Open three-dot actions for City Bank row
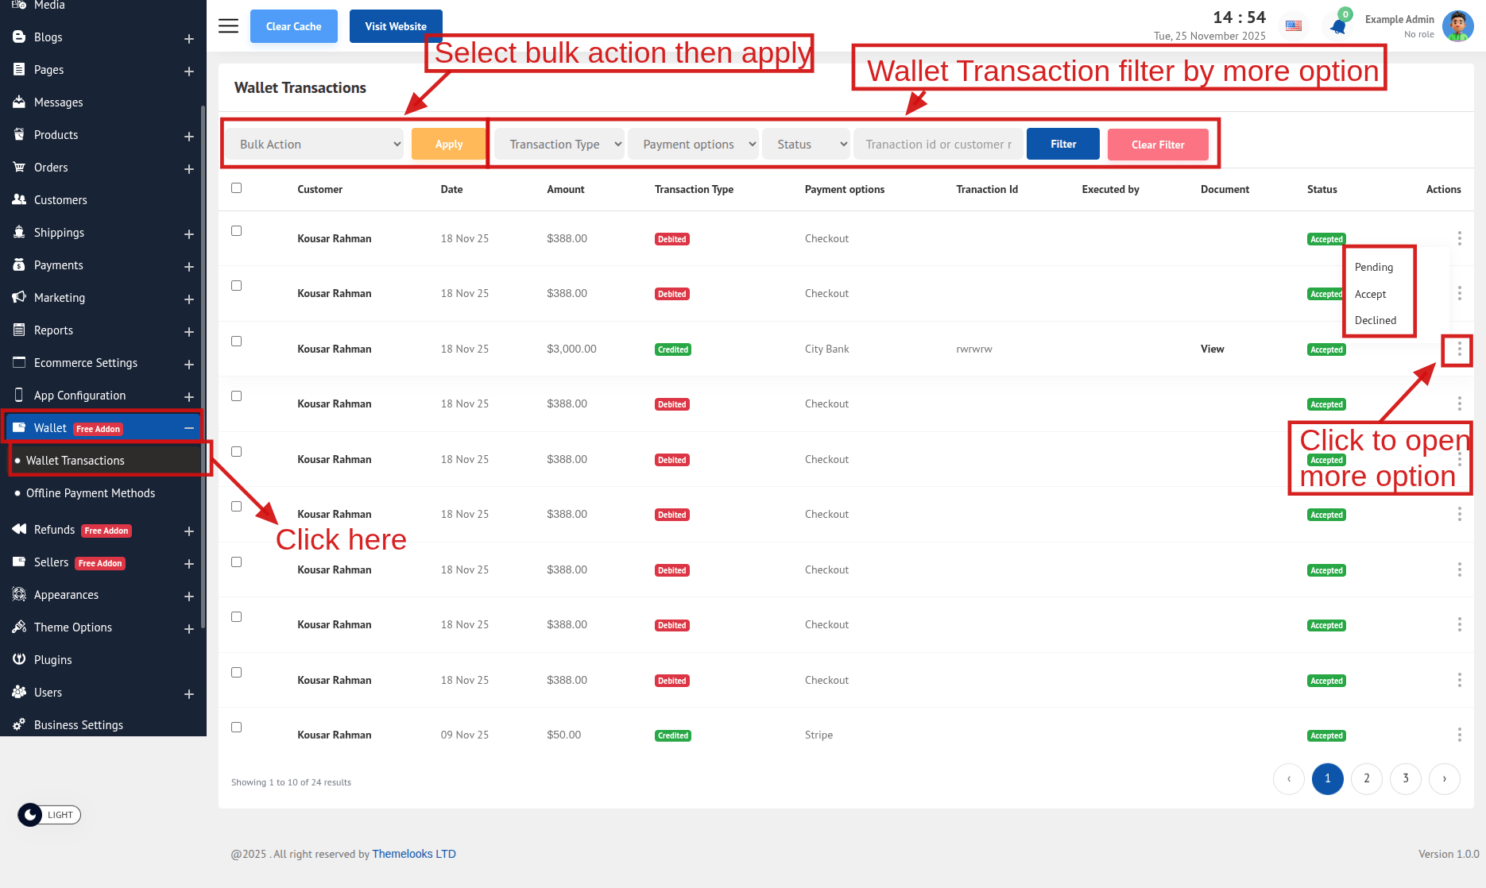Viewport: 1486px width, 888px height. click(1458, 349)
